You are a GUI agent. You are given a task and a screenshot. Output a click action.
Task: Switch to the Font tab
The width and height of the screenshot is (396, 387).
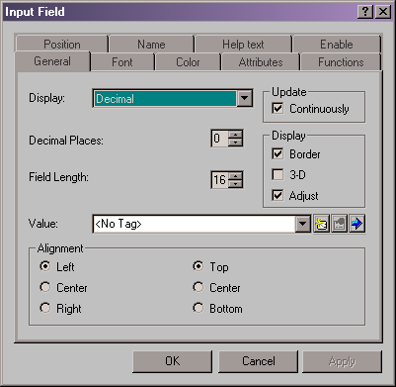pos(122,62)
